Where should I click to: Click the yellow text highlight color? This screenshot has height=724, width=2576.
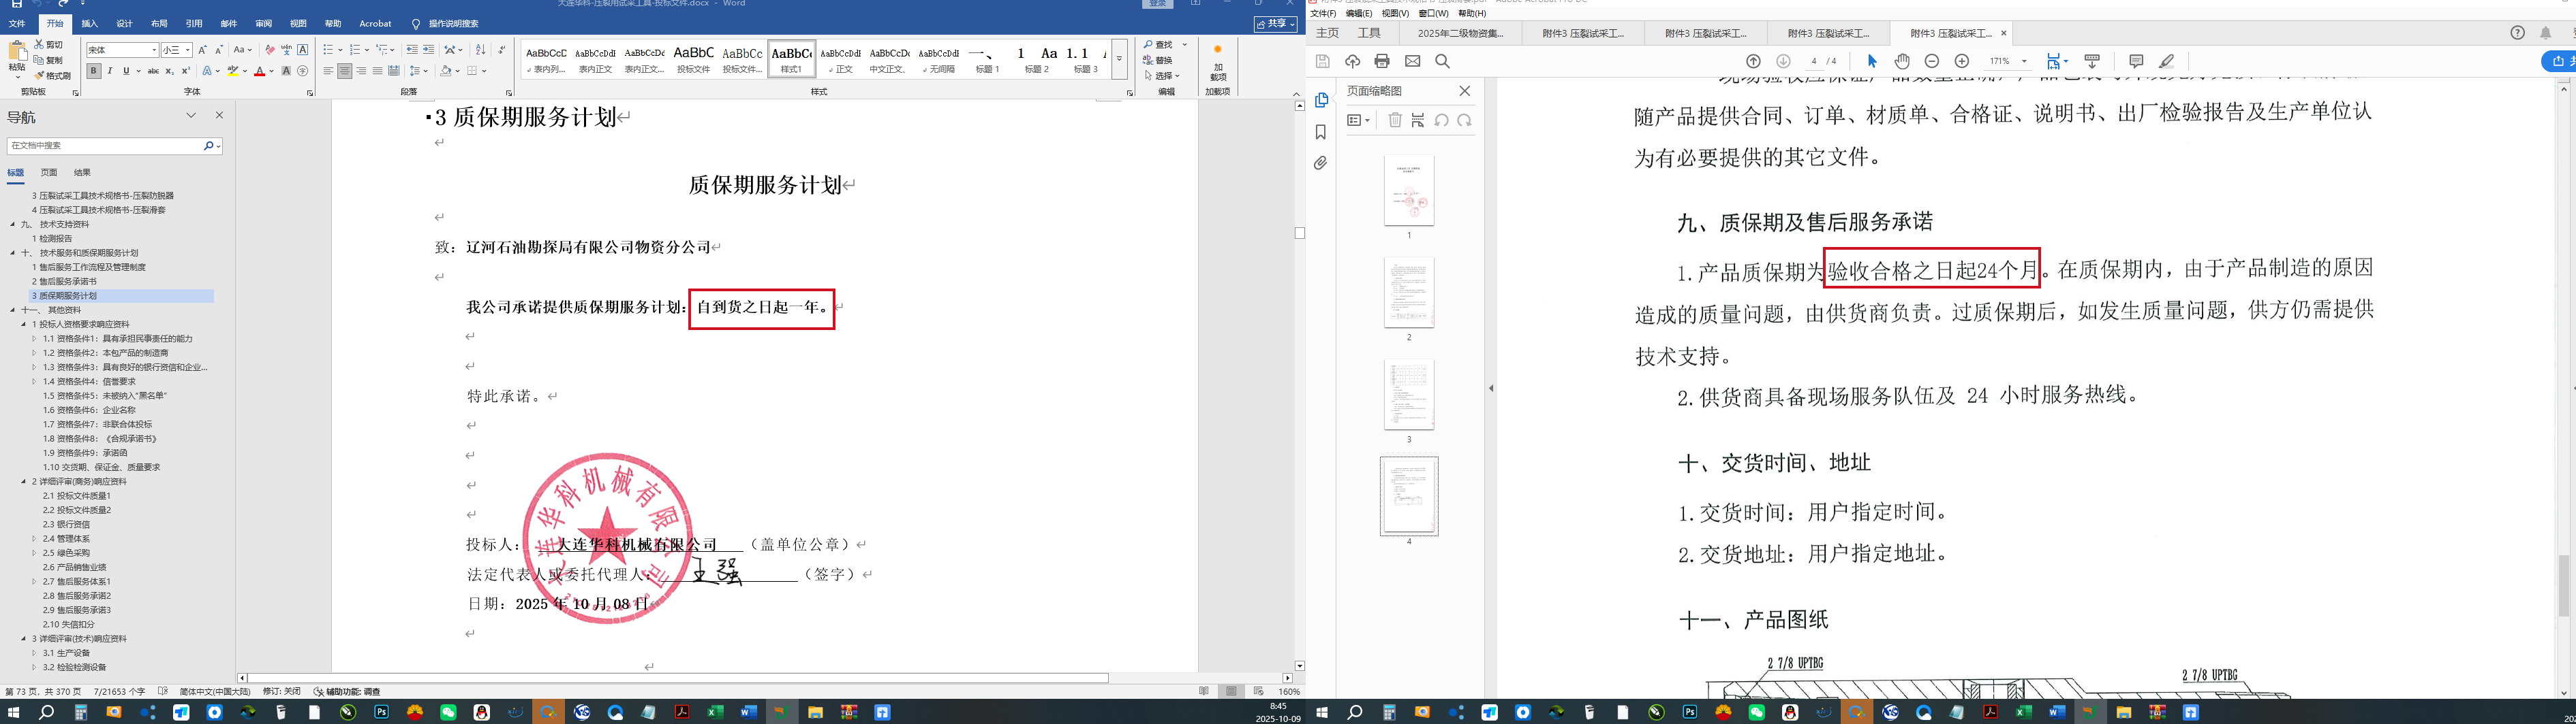(232, 71)
